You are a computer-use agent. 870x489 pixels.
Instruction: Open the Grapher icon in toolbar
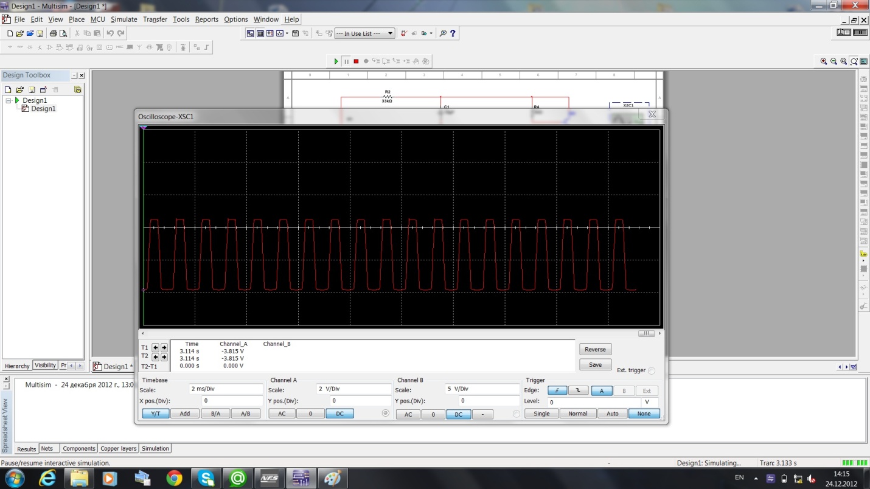pos(280,33)
